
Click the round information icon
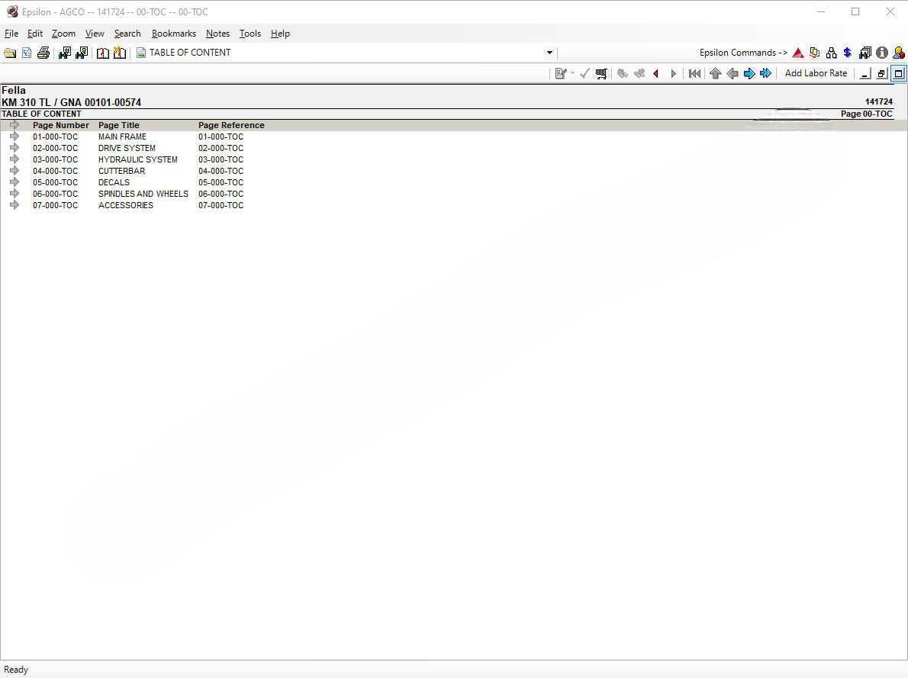(882, 53)
